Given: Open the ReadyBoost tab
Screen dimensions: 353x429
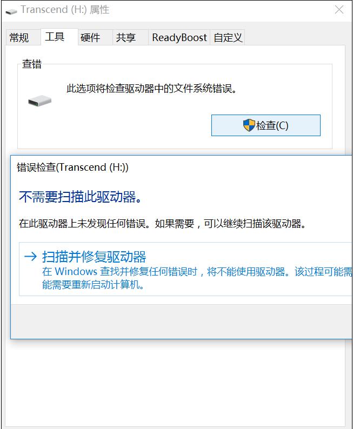Looking at the screenshot, I should click(x=179, y=37).
